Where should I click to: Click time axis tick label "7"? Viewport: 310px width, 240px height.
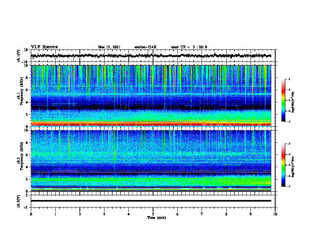(x=202, y=214)
